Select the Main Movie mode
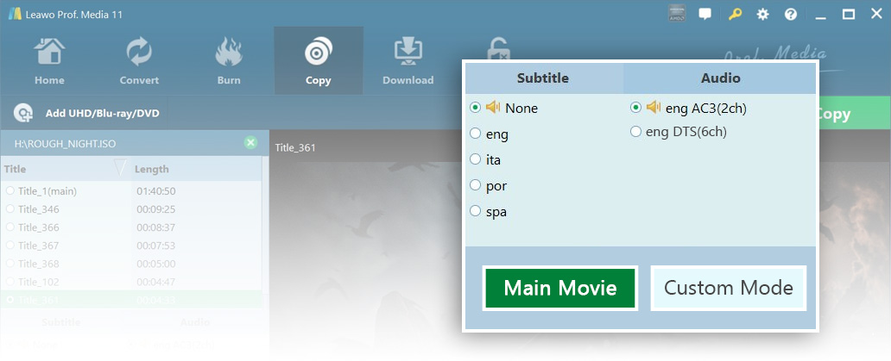Image resolution: width=891 pixels, height=361 pixels. [x=560, y=288]
